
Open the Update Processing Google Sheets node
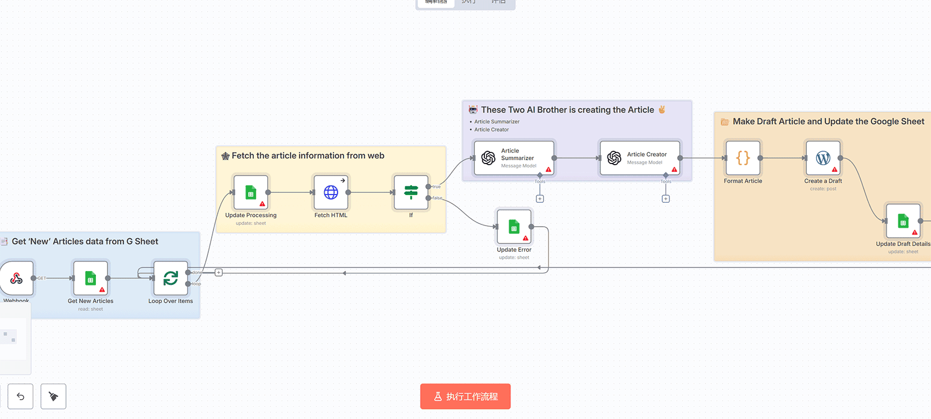pyautogui.click(x=250, y=192)
